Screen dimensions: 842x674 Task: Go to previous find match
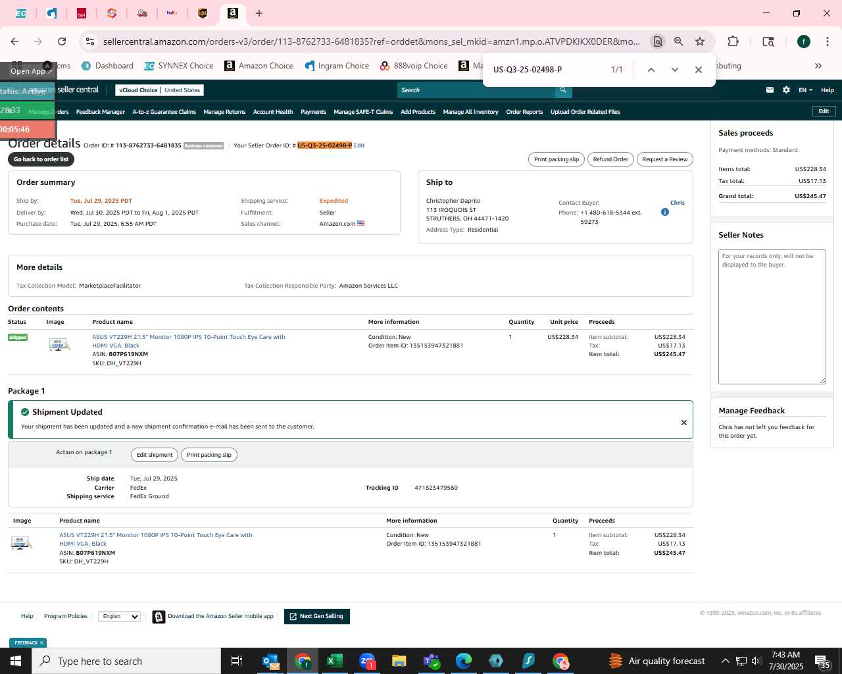tap(651, 70)
